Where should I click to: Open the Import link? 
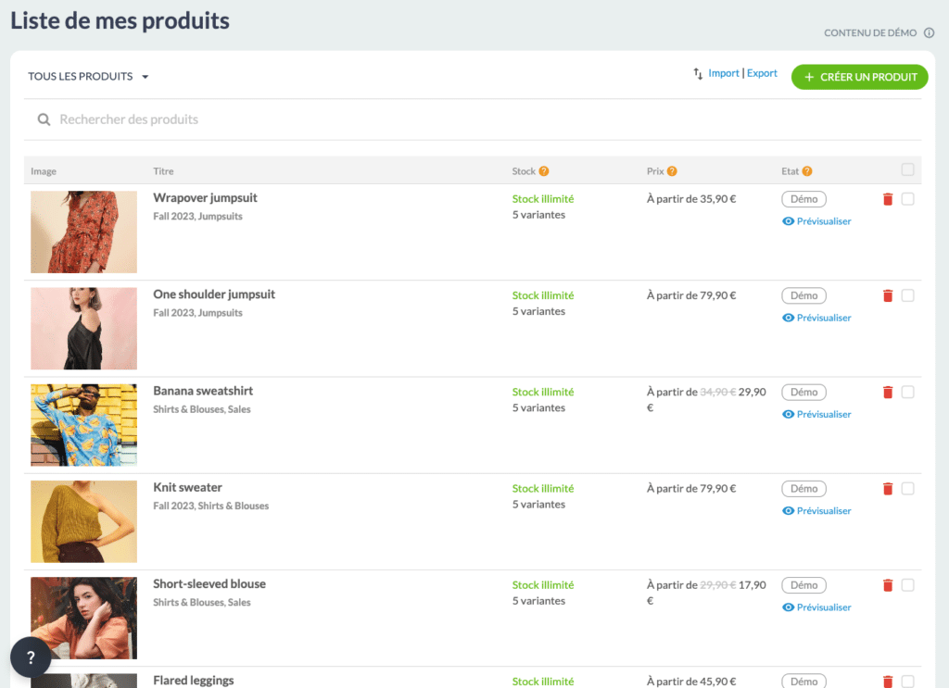click(724, 73)
